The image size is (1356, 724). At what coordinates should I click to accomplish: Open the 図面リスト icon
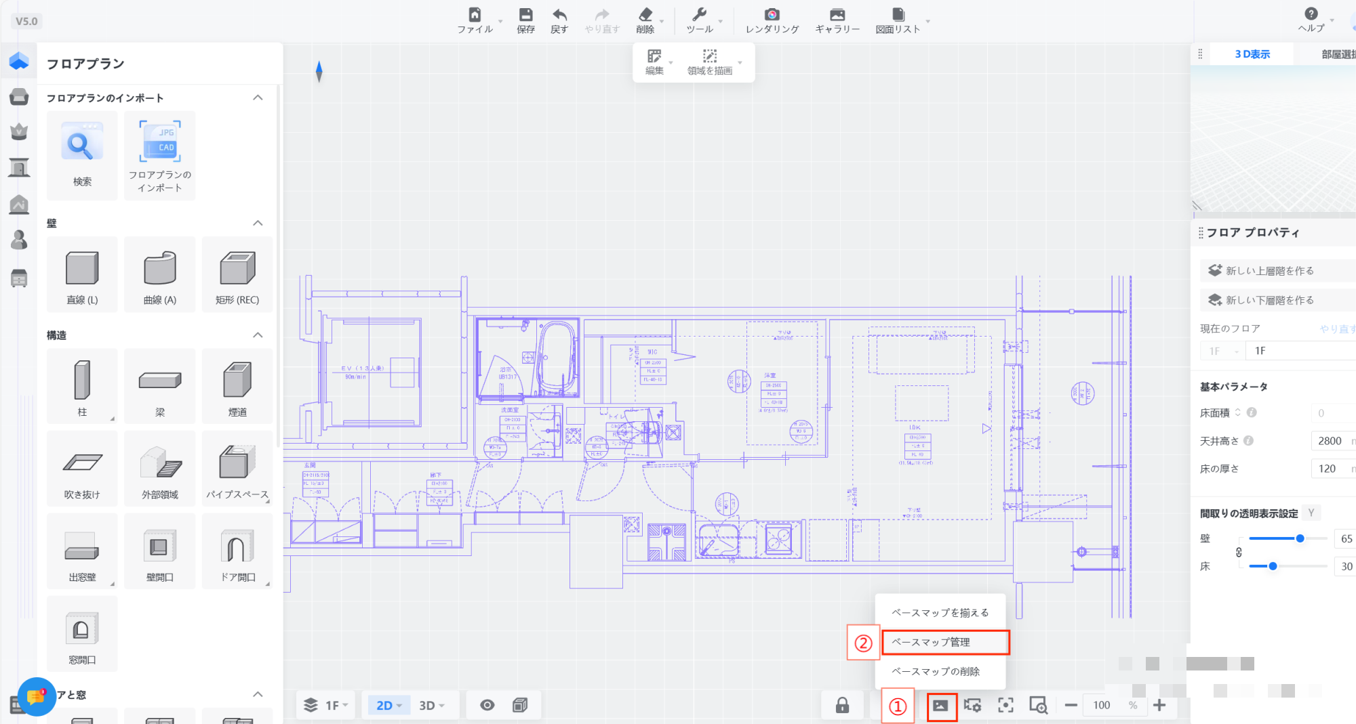pos(898,15)
